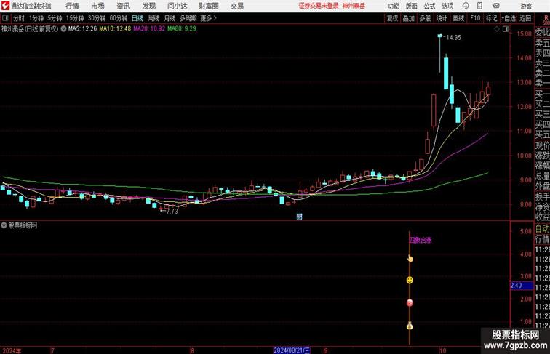Image resolution: width=550 pixels, height=354 pixels.
Task: Open the 公式 menu
Action: coord(429,6)
